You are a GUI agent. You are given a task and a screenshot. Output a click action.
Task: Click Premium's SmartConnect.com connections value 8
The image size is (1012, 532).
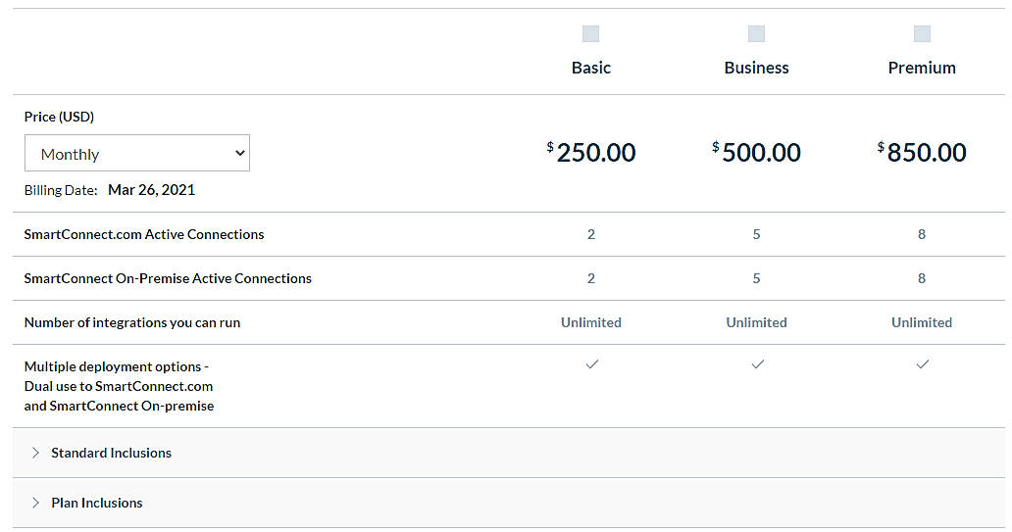922,234
